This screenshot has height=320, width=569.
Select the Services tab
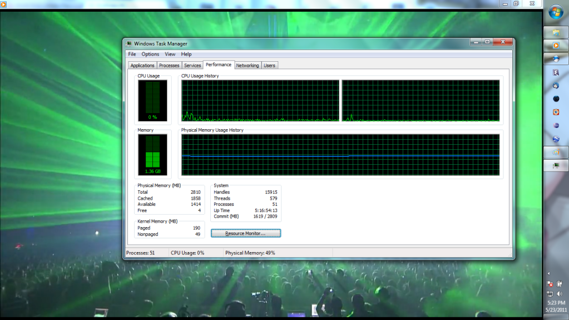[192, 66]
